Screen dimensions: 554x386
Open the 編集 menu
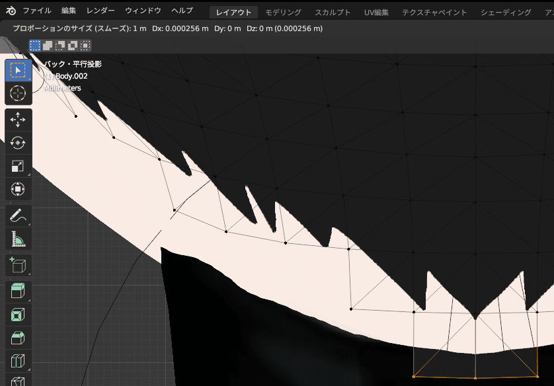point(69,11)
